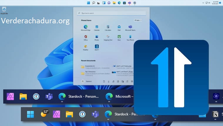Open File Explorer shortcut in Start menu footer
This screenshot has height=126, width=223.
(123, 81)
